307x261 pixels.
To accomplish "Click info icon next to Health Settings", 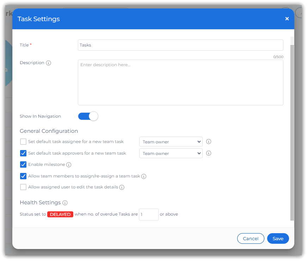I will click(65, 203).
